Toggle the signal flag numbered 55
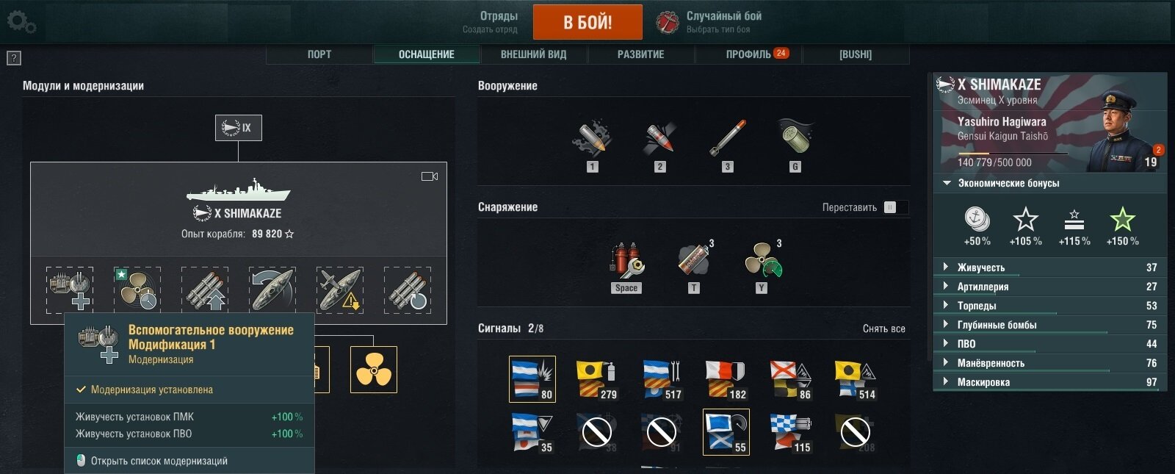This screenshot has height=474, width=1175. point(726,432)
